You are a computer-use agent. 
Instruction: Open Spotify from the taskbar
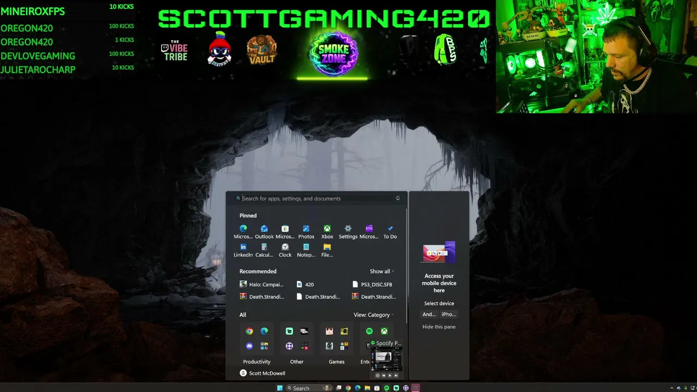(x=387, y=388)
